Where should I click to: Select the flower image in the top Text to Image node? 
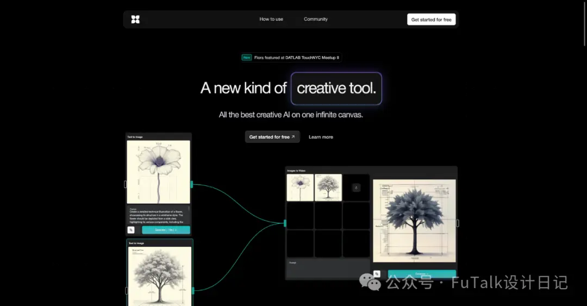pos(158,172)
